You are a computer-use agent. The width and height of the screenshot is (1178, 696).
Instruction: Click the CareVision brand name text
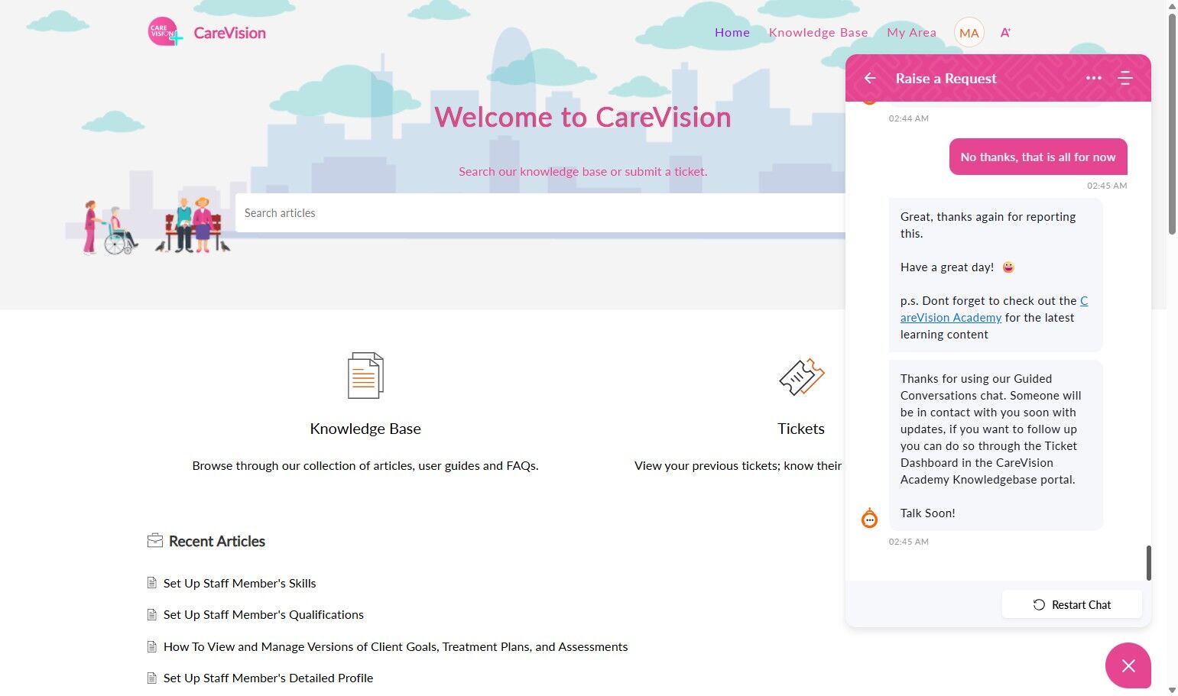229,33
